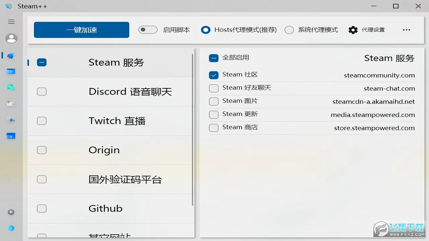The image size is (429, 241).
Task: Click the shield icon in sidebar
Action: click(x=11, y=120)
